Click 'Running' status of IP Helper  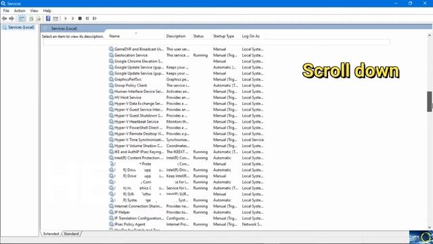click(x=200, y=212)
